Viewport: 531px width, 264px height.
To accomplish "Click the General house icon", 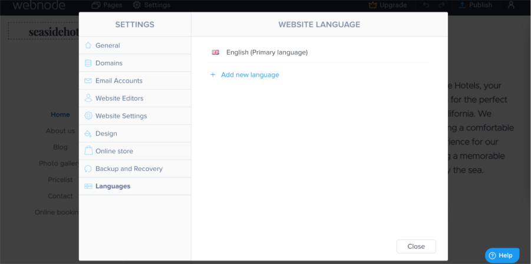I will pos(88,45).
